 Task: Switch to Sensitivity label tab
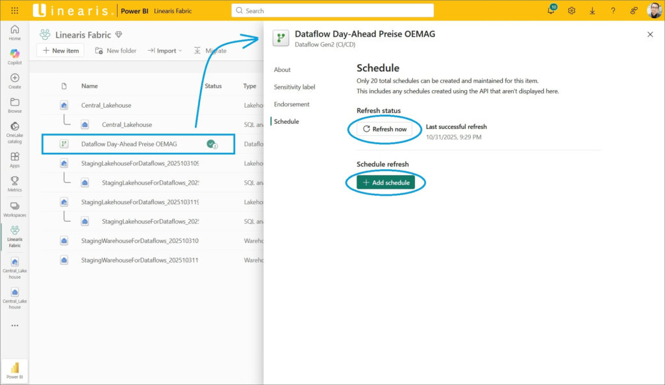(x=294, y=87)
